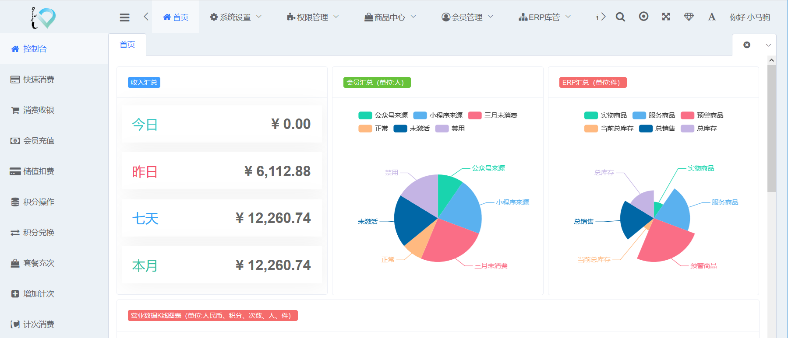Viewport: 788px width, 338px height.
Task: Open 积分兑换 in the sidebar
Action: click(54, 233)
